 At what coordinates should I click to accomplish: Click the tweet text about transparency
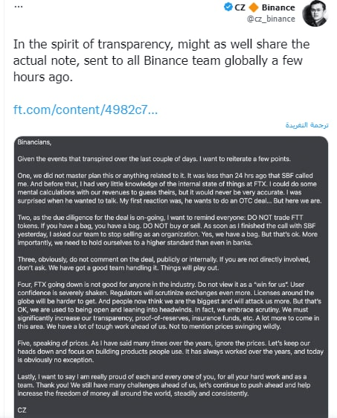click(161, 60)
